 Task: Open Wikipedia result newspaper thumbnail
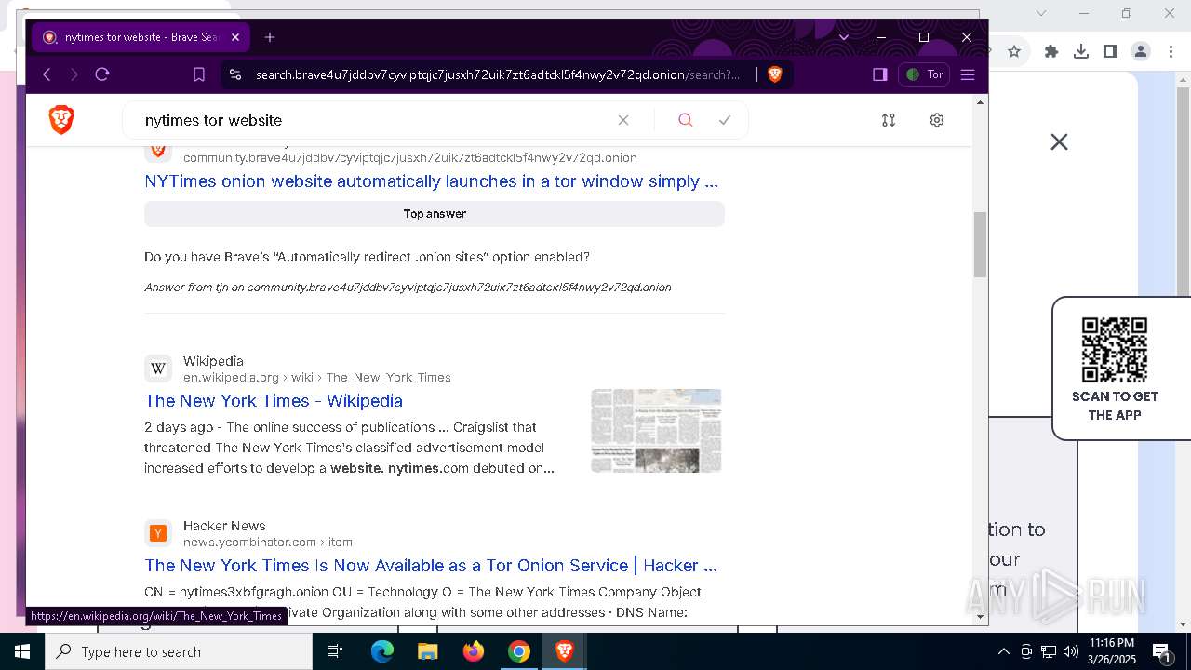point(656,430)
